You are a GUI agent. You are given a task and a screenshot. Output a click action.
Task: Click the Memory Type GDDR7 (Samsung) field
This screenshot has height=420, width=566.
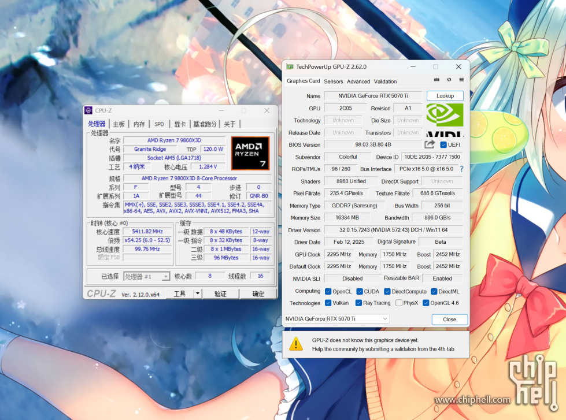pos(354,205)
